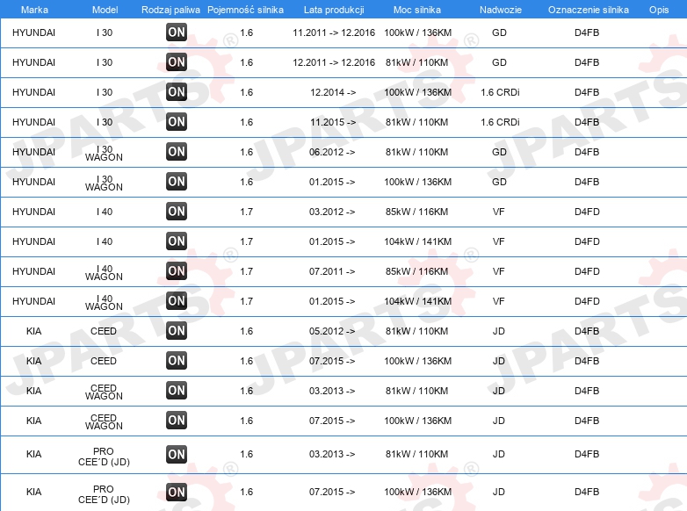Click the JD body cell in 05.2012 row
The image size is (687, 511).
tap(499, 331)
